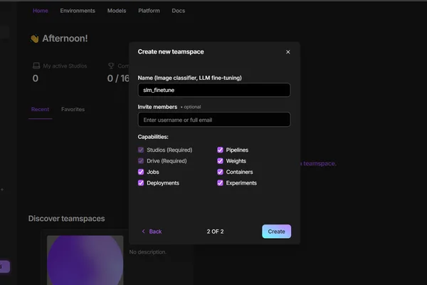This screenshot has width=427, height=285.
Task: Uncheck the Containers capability
Action: (220, 172)
